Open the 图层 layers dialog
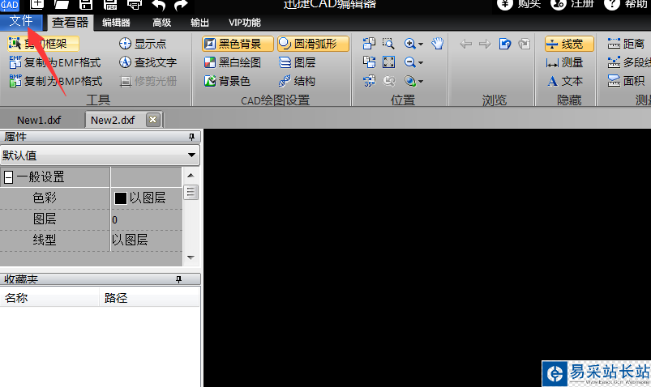The width and height of the screenshot is (651, 387). pos(298,62)
